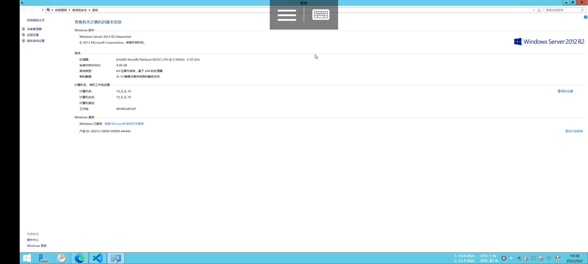The width and height of the screenshot is (588, 264).
Task: Click the WORKGROUP workgroup value
Action: coord(126,109)
